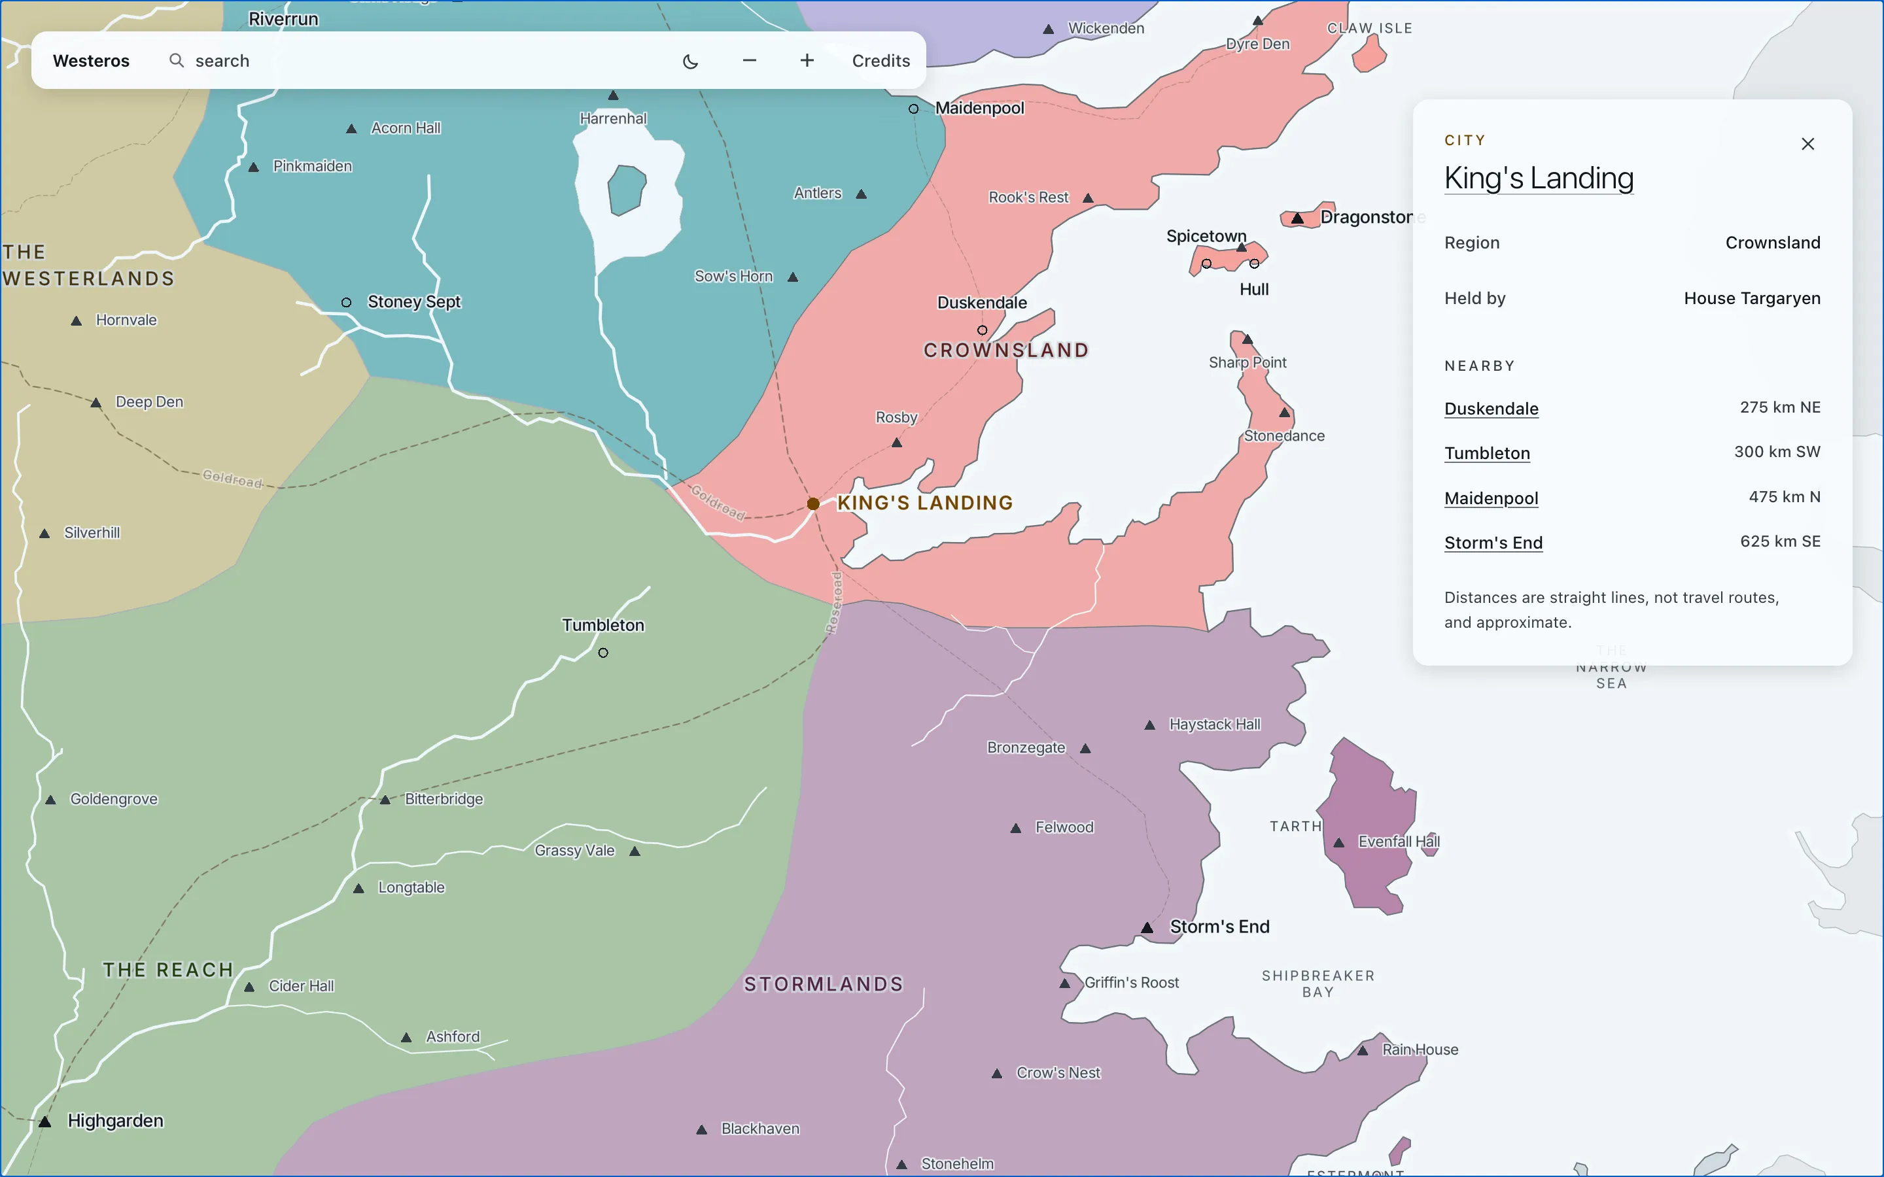This screenshot has height=1177, width=1884.
Task: Select the Evenfall Hall castle marker
Action: (x=1339, y=842)
